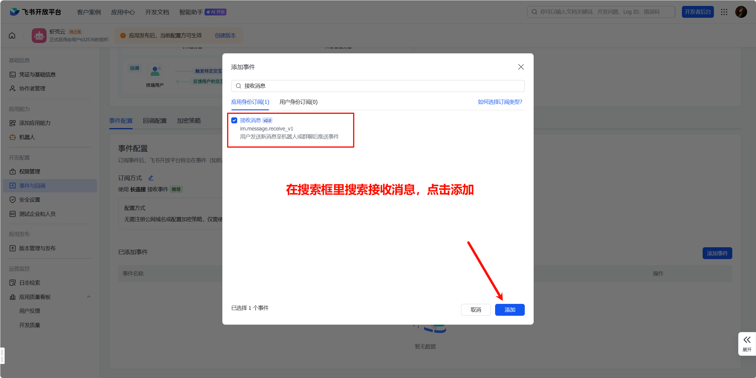Open the app grid icon top right
The width and height of the screenshot is (756, 378).
[x=724, y=12]
